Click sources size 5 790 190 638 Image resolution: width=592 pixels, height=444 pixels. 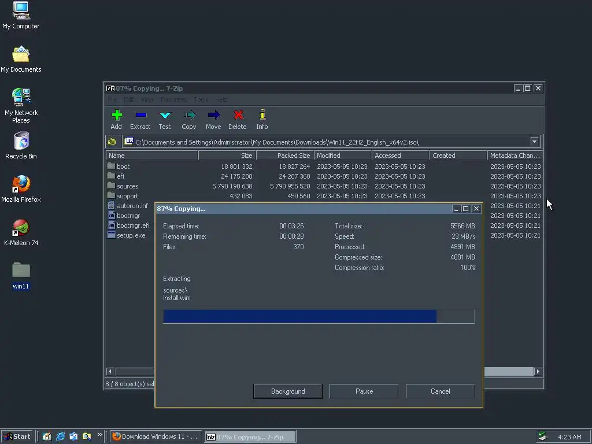coord(232,186)
